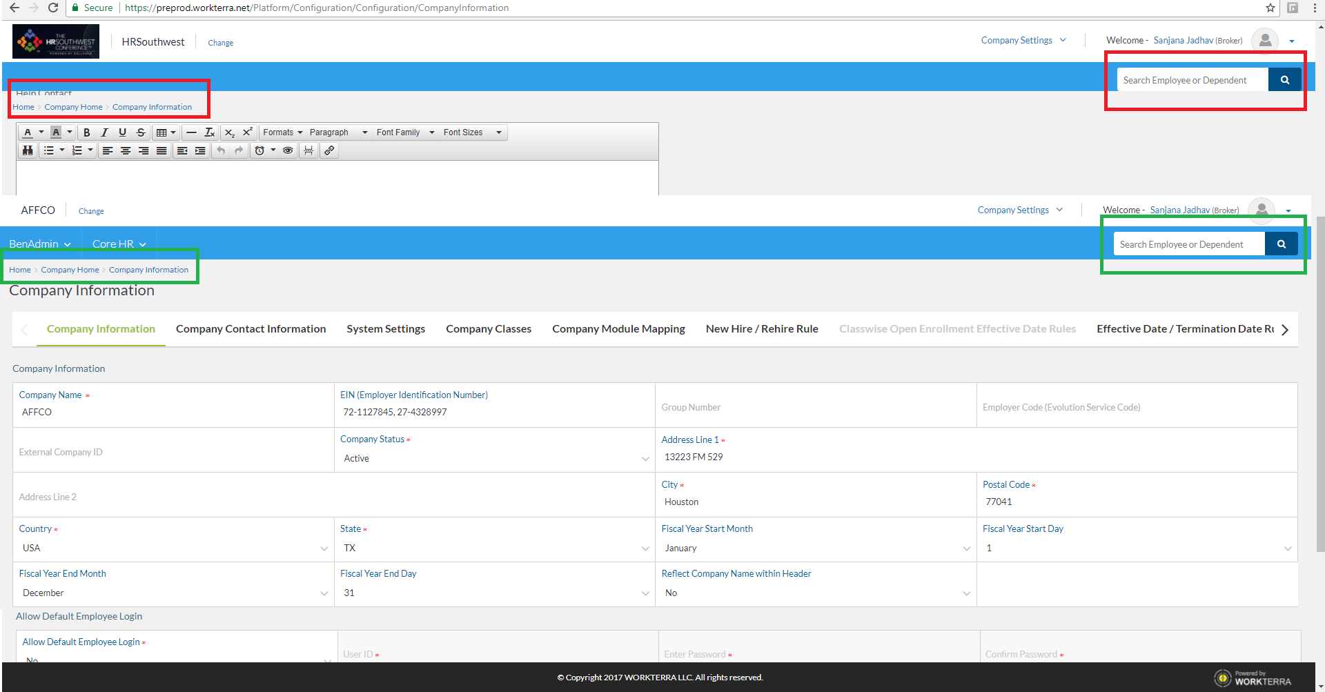Image resolution: width=1325 pixels, height=692 pixels.
Task: Open the Font Family dropdown
Action: pyautogui.click(x=405, y=132)
